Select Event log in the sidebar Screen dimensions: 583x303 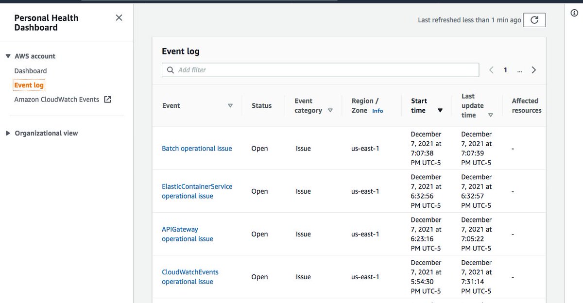point(29,85)
